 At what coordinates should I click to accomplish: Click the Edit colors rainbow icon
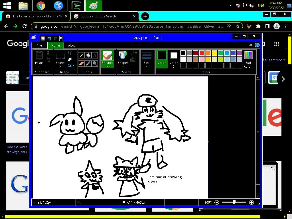point(248,55)
